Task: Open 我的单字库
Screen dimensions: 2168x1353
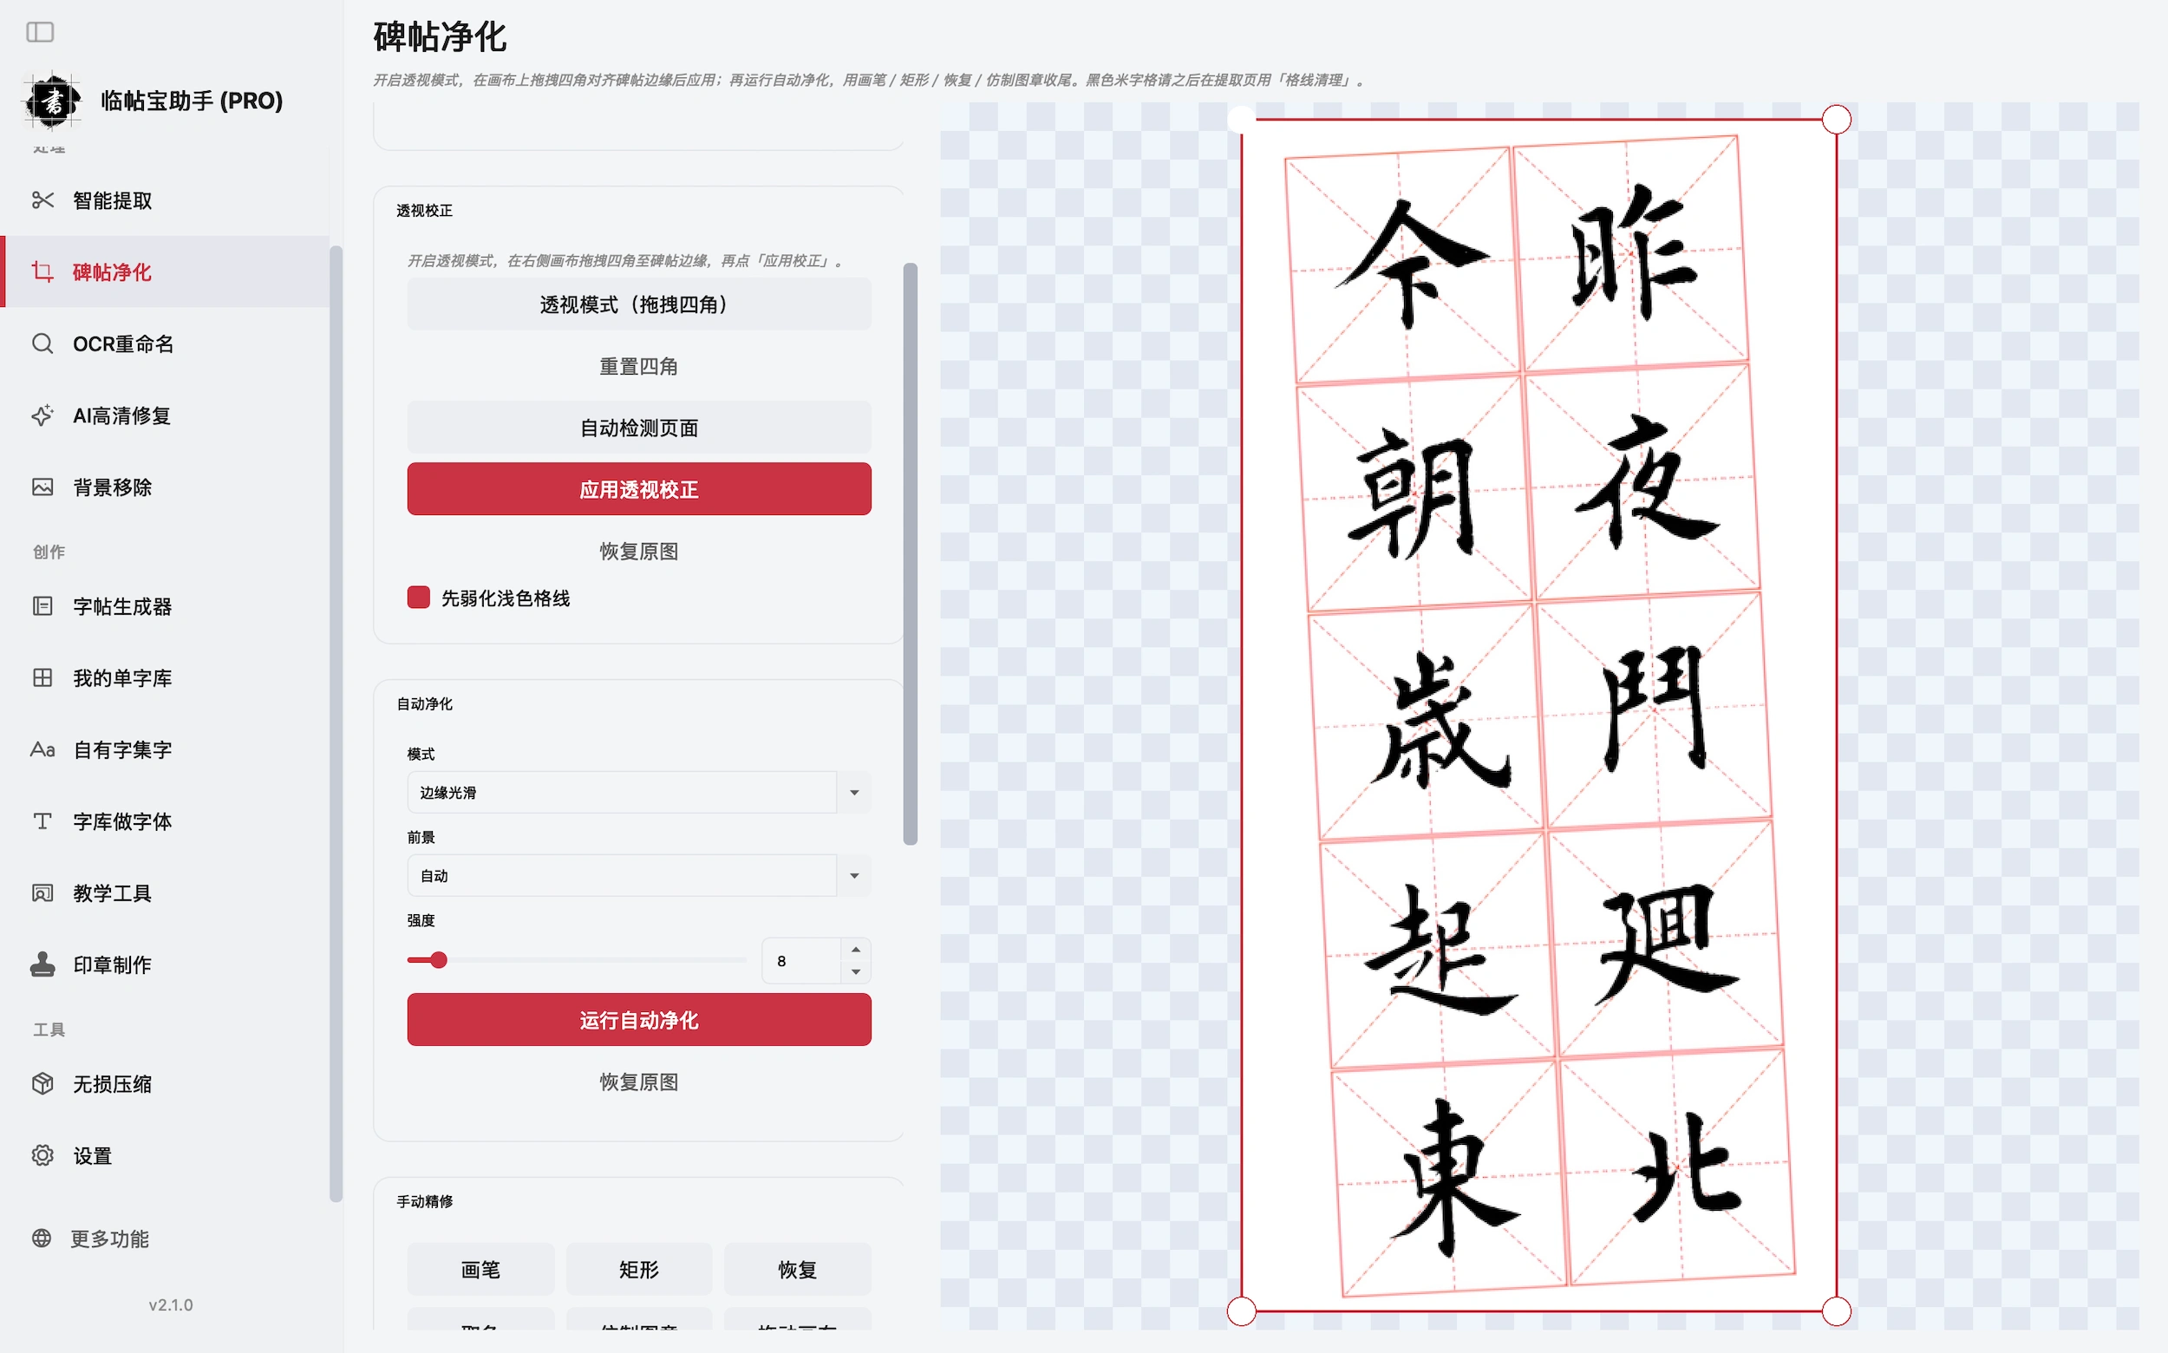Action: (x=167, y=677)
